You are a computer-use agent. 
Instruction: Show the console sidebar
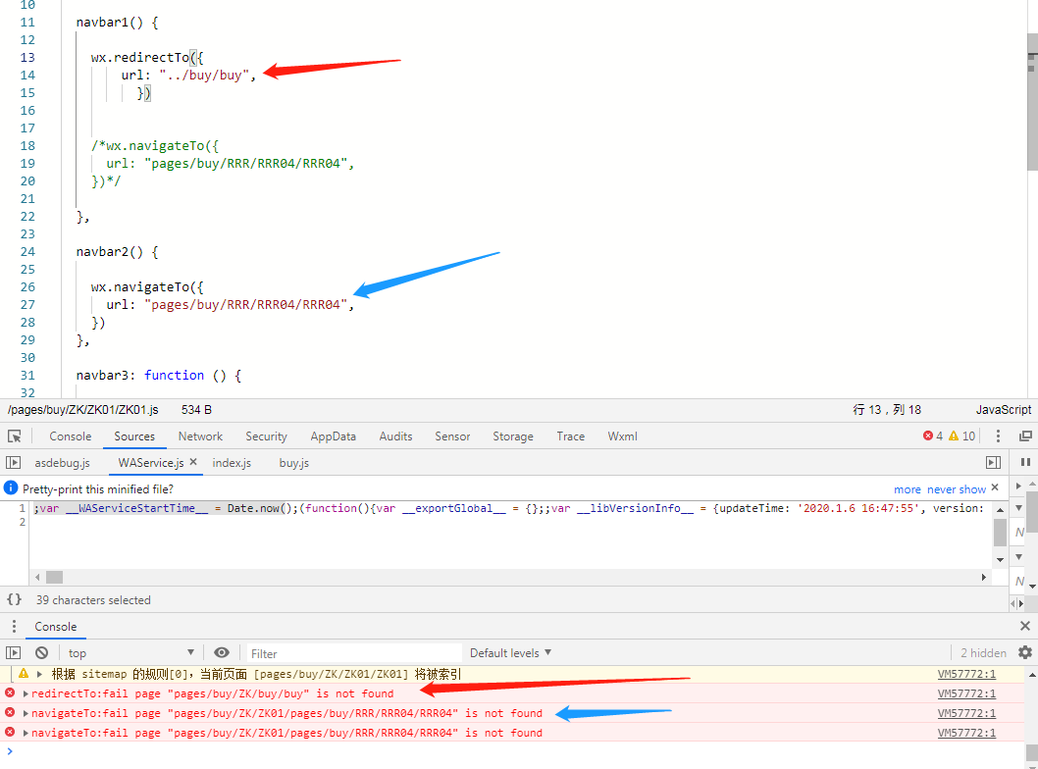point(13,653)
